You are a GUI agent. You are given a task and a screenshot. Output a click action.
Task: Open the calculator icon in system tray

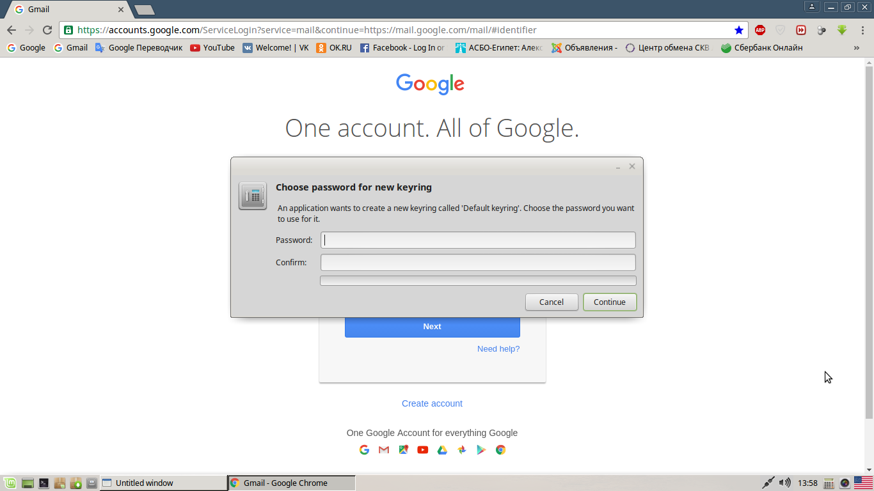point(829,483)
